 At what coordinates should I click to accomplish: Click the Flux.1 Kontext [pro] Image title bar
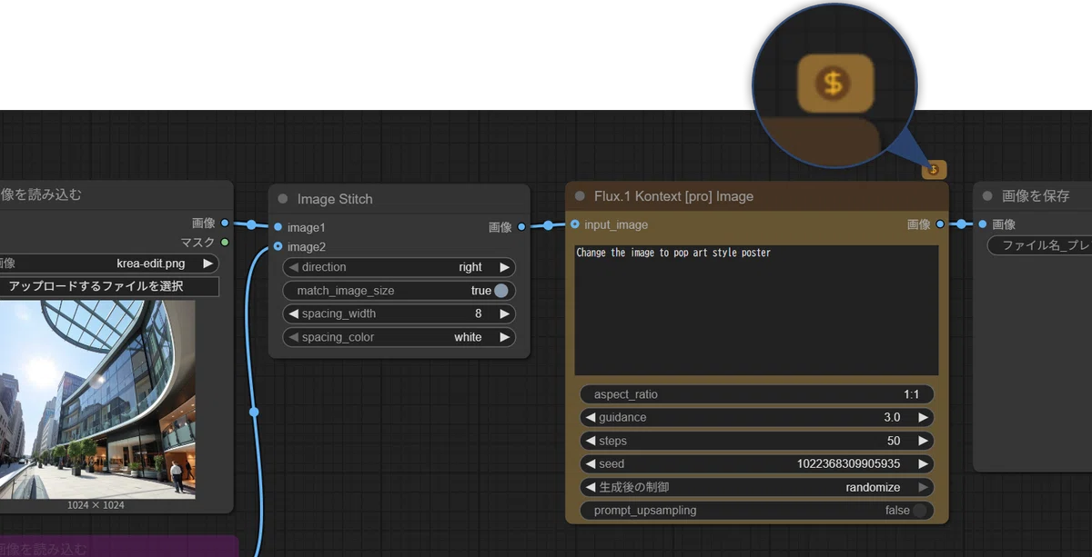[757, 196]
